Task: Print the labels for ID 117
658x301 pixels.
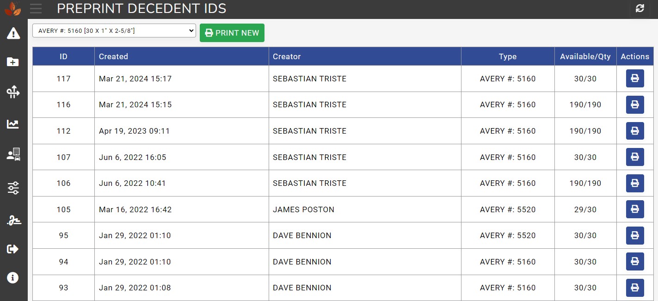Action: (x=635, y=79)
